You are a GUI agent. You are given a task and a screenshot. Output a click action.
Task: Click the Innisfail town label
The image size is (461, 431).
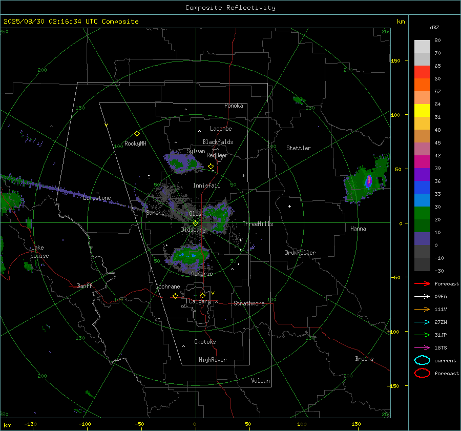click(x=206, y=186)
